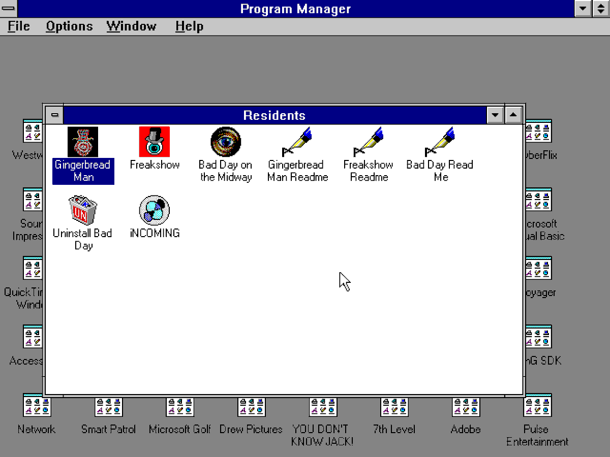Select the Network program group icon
The image size is (610, 457).
(37, 406)
